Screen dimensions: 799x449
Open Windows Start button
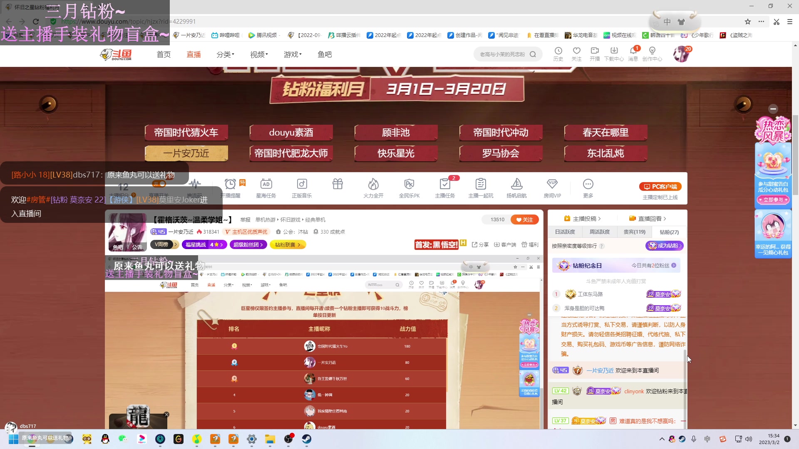(13, 439)
